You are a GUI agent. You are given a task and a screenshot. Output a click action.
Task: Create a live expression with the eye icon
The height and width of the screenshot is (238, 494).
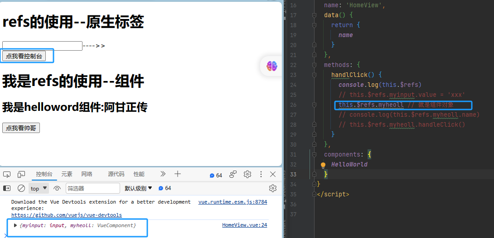(x=57, y=188)
